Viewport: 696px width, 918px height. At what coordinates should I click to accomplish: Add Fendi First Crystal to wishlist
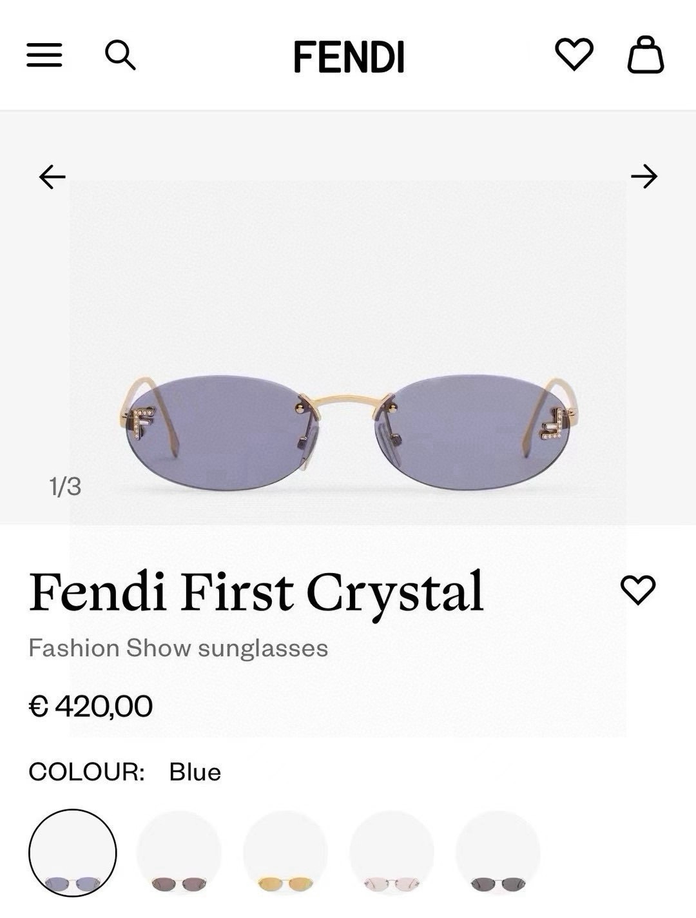click(x=637, y=589)
